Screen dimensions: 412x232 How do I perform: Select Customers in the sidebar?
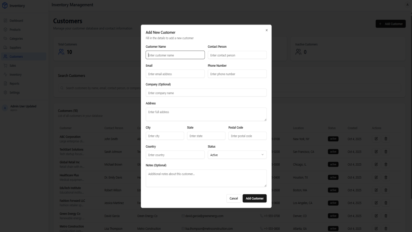(23, 57)
